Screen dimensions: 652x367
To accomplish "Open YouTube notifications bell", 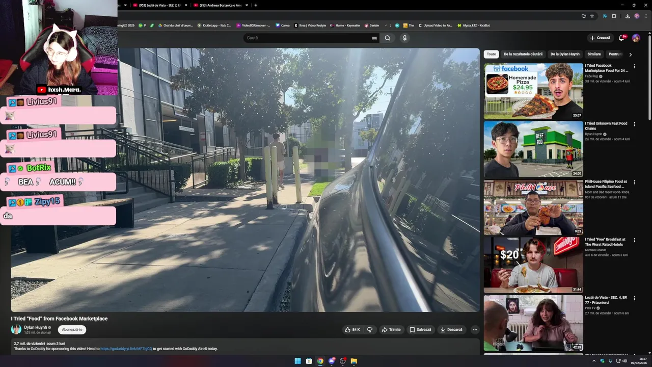I will coord(621,38).
